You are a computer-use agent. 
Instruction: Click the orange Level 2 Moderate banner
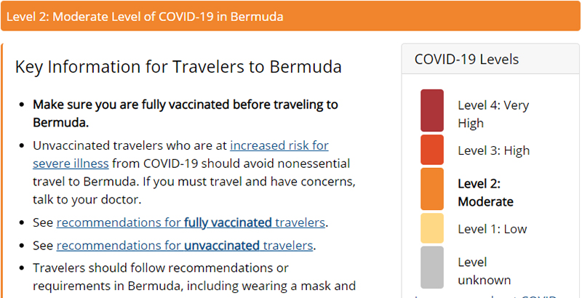coord(290,16)
